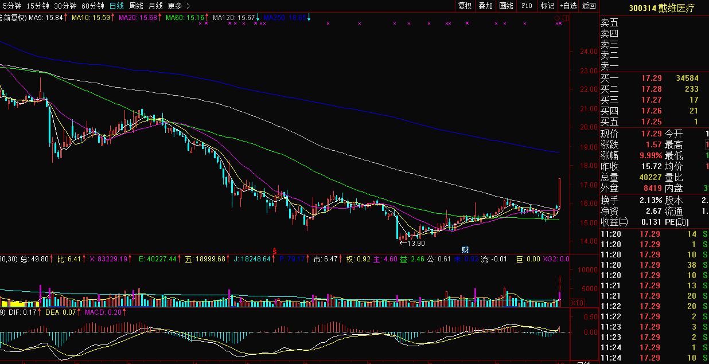709x364 pixels.
Task: Toggle 复权 price adjustment
Action: click(x=465, y=6)
